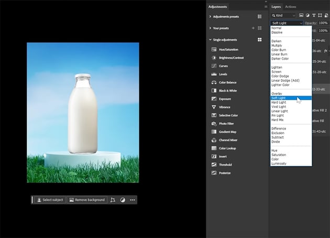Filter layers by type layer icon

pyautogui.click(x=314, y=15)
